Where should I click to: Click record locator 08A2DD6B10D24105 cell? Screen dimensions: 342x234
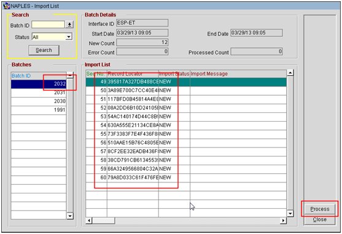pyautogui.click(x=133, y=108)
